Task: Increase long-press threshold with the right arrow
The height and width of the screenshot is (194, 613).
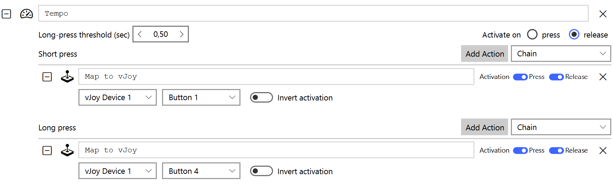Action: 182,34
